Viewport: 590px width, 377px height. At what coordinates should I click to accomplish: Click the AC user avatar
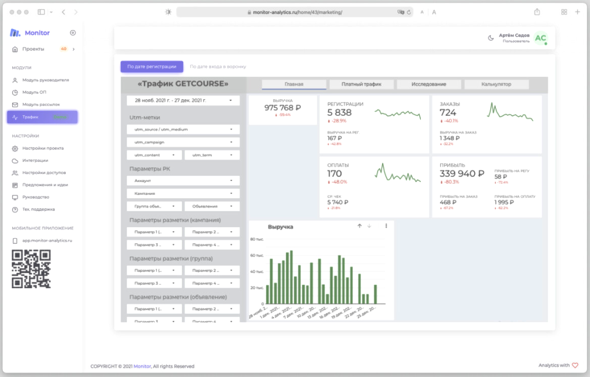pyautogui.click(x=541, y=38)
